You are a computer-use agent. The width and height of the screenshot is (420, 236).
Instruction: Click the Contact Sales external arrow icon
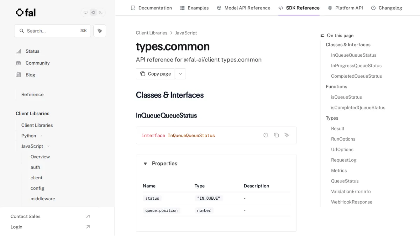click(88, 216)
